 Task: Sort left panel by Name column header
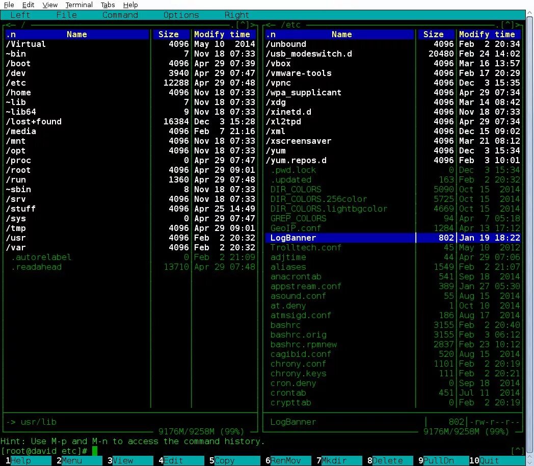click(76, 34)
